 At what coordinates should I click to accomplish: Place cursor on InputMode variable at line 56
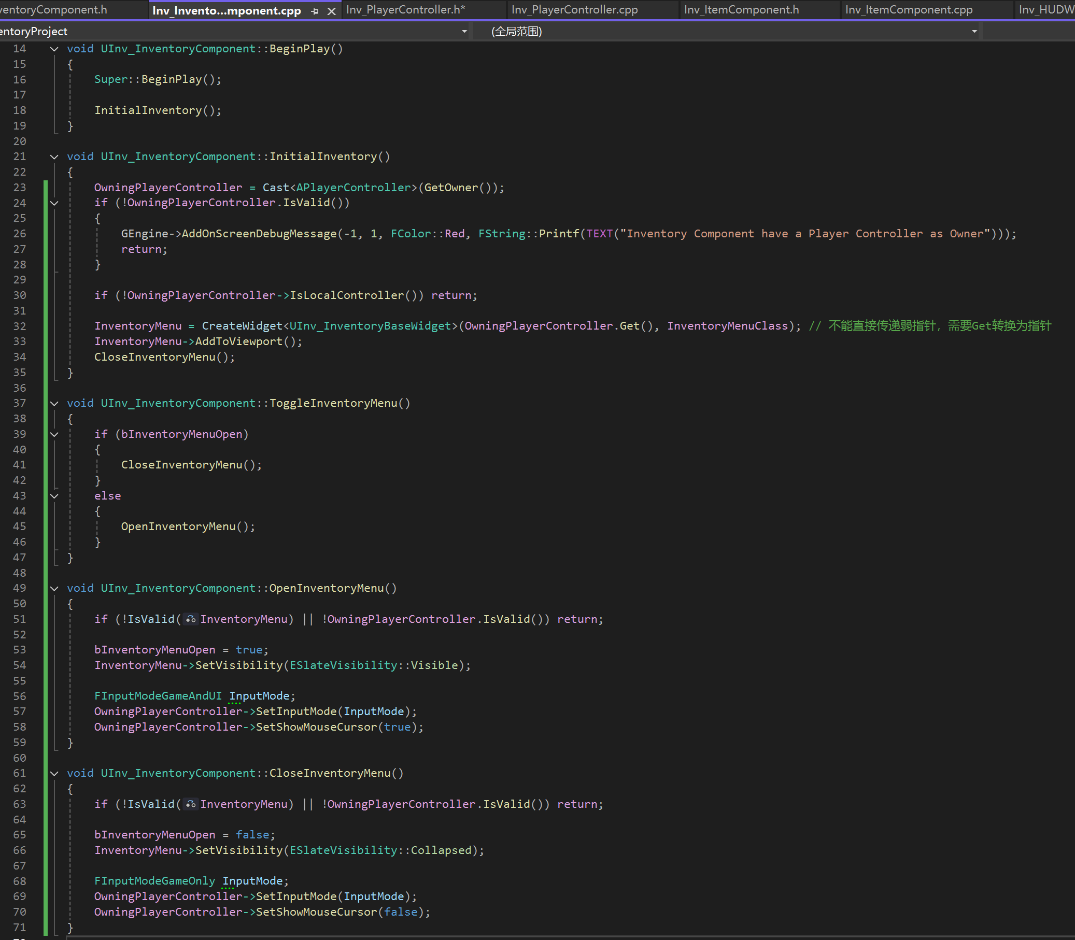[259, 696]
